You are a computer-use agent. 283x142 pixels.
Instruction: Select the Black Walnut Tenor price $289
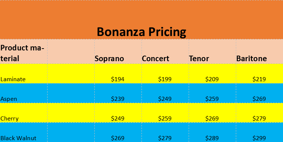coord(212,132)
